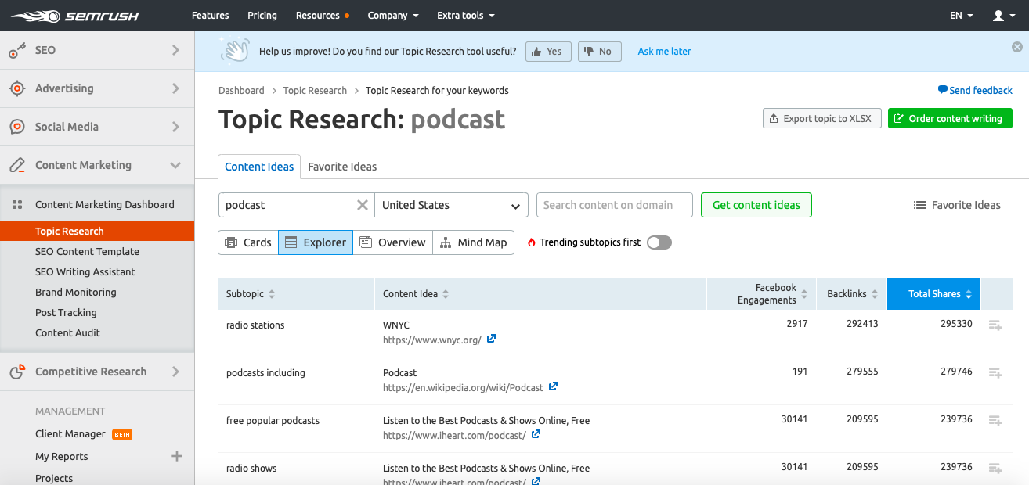Click Search content on domain field
Screen dimensions: 1029x485
click(614, 205)
